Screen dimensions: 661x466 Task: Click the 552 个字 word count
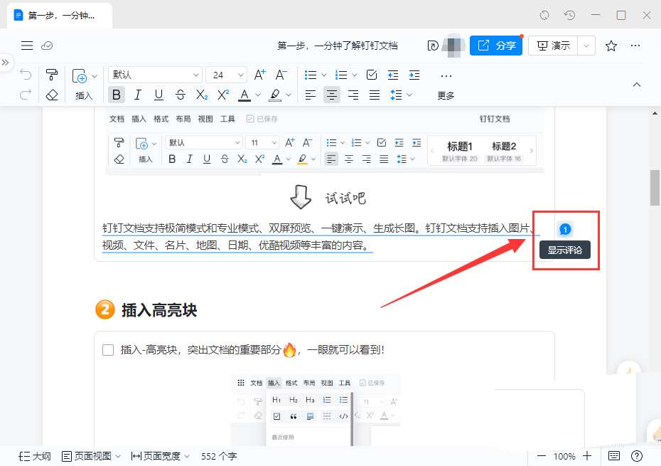tap(219, 456)
